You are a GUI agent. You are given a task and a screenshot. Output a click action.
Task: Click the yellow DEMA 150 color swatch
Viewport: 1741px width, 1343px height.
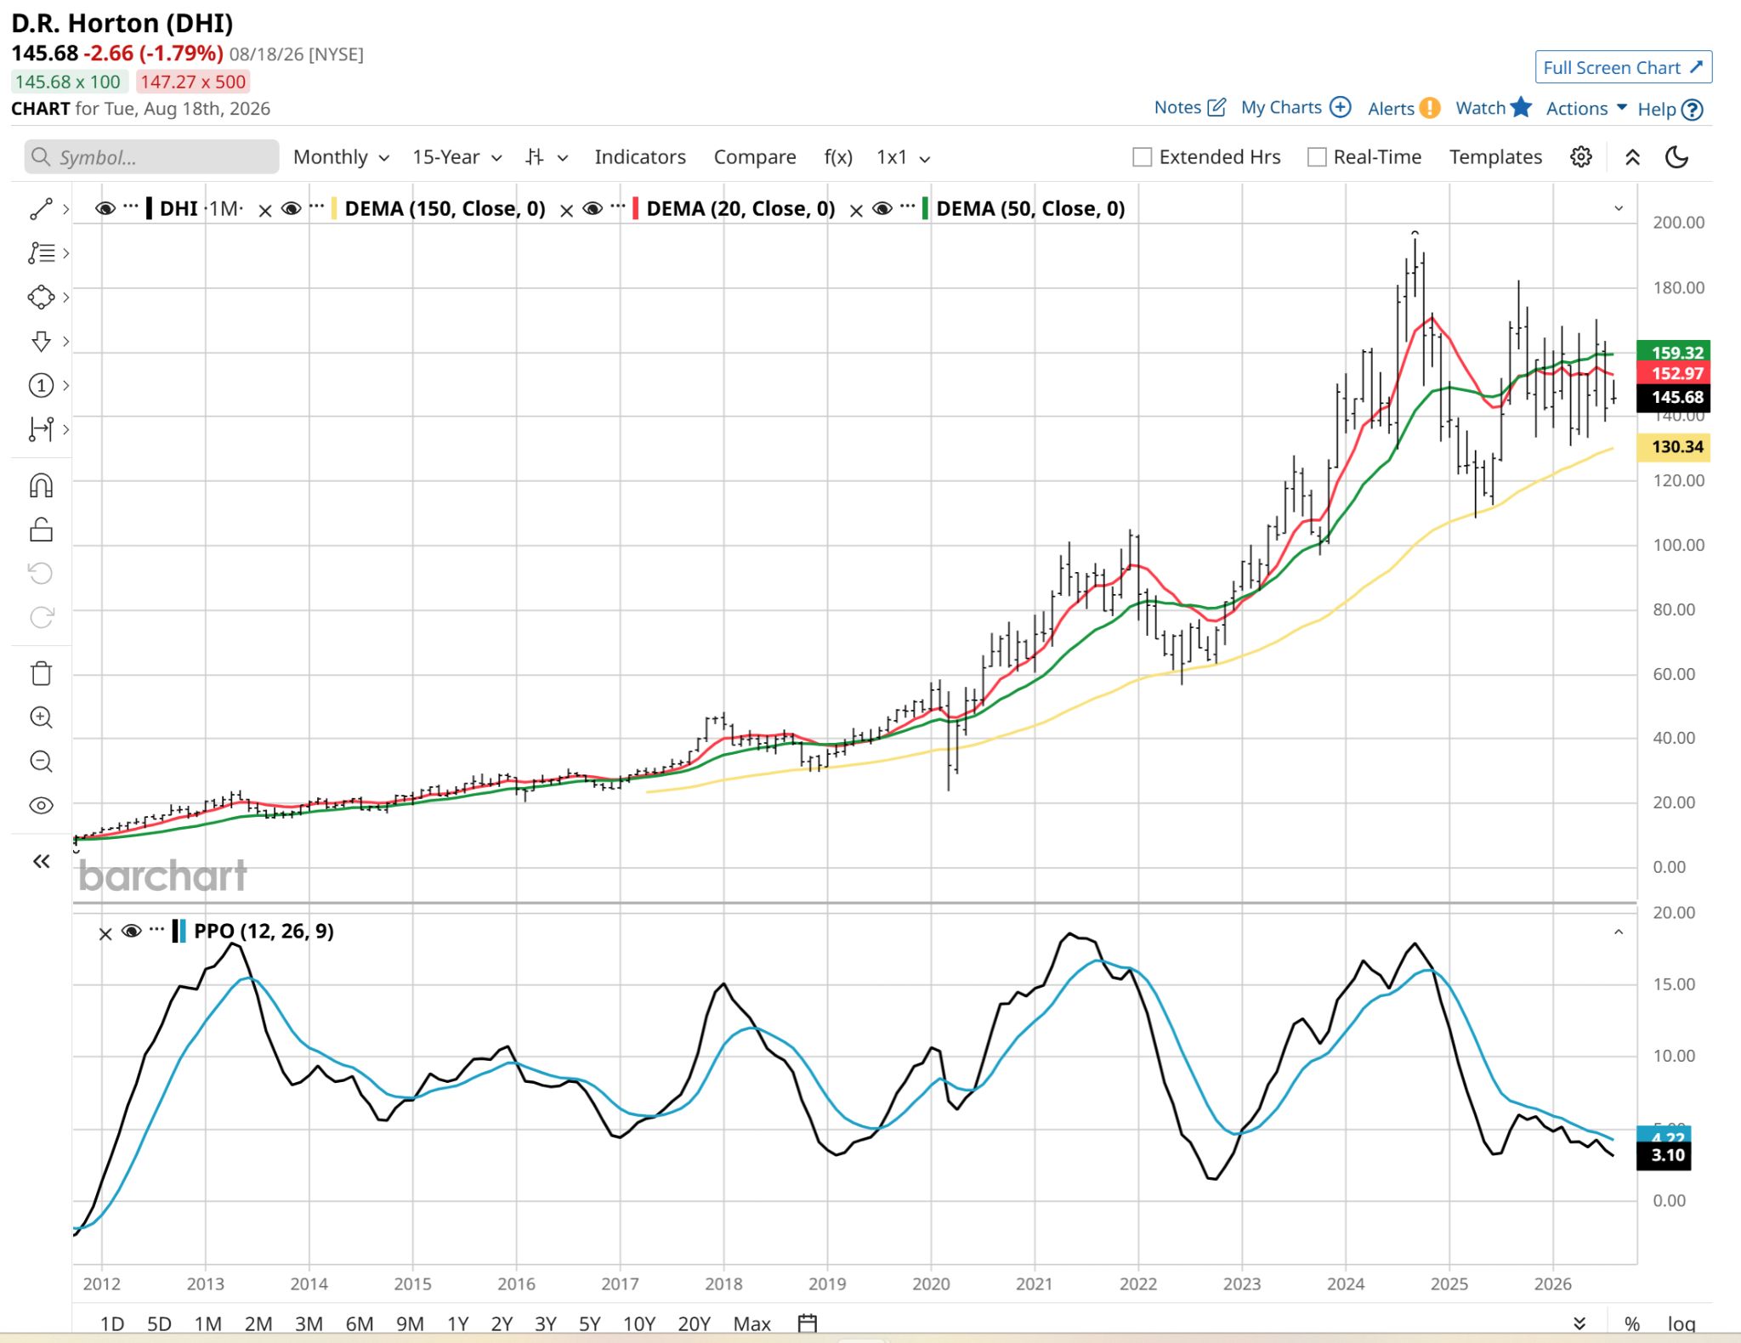click(x=334, y=208)
